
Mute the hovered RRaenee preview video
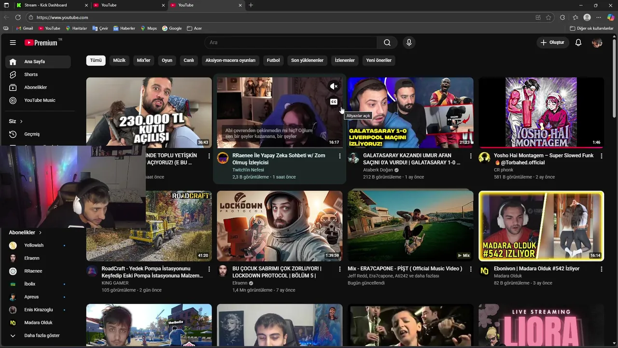pos(334,86)
